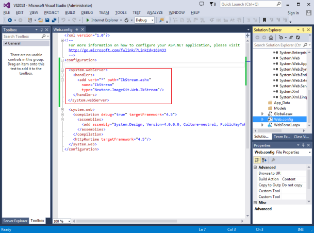Viewport: 314px width, 233px height.
Task: Open the Solution Explorer window options dropdown
Action: (x=298, y=29)
